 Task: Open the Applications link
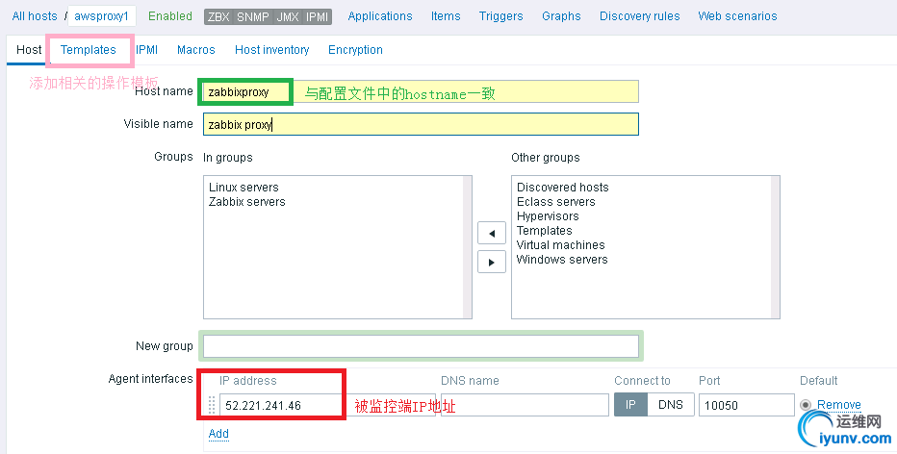pos(380,16)
